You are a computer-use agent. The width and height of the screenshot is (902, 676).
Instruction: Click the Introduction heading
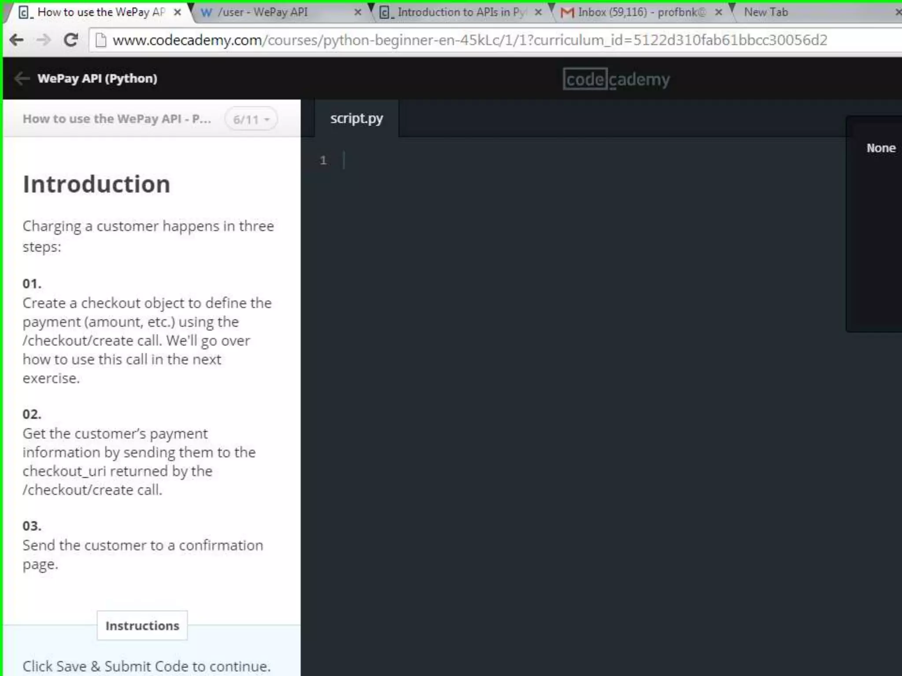point(96,184)
